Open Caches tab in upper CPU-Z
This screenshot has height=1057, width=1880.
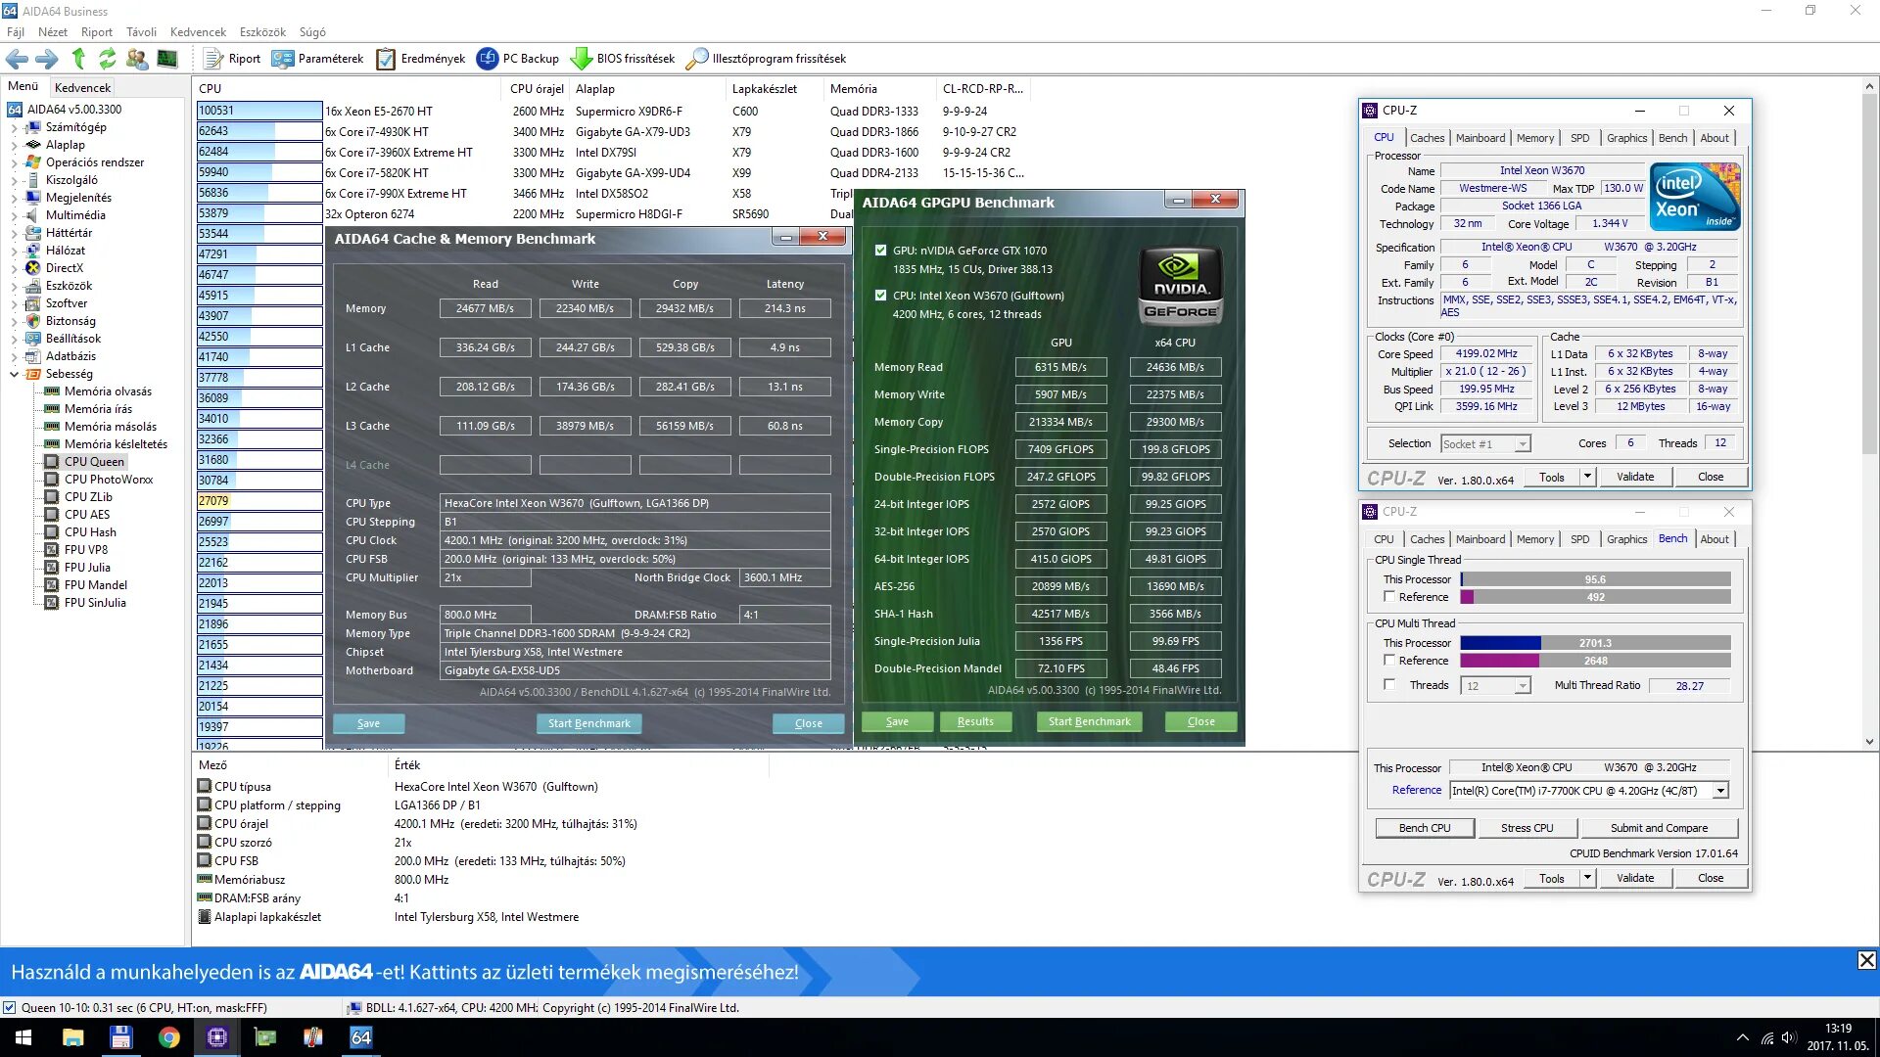pos(1427,138)
